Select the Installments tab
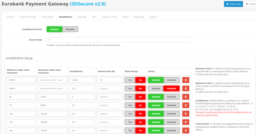This screenshot has width=256, height=134. click(x=65, y=17)
